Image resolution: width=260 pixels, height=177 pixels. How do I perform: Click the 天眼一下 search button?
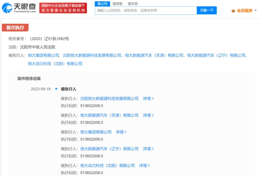tap(207, 10)
